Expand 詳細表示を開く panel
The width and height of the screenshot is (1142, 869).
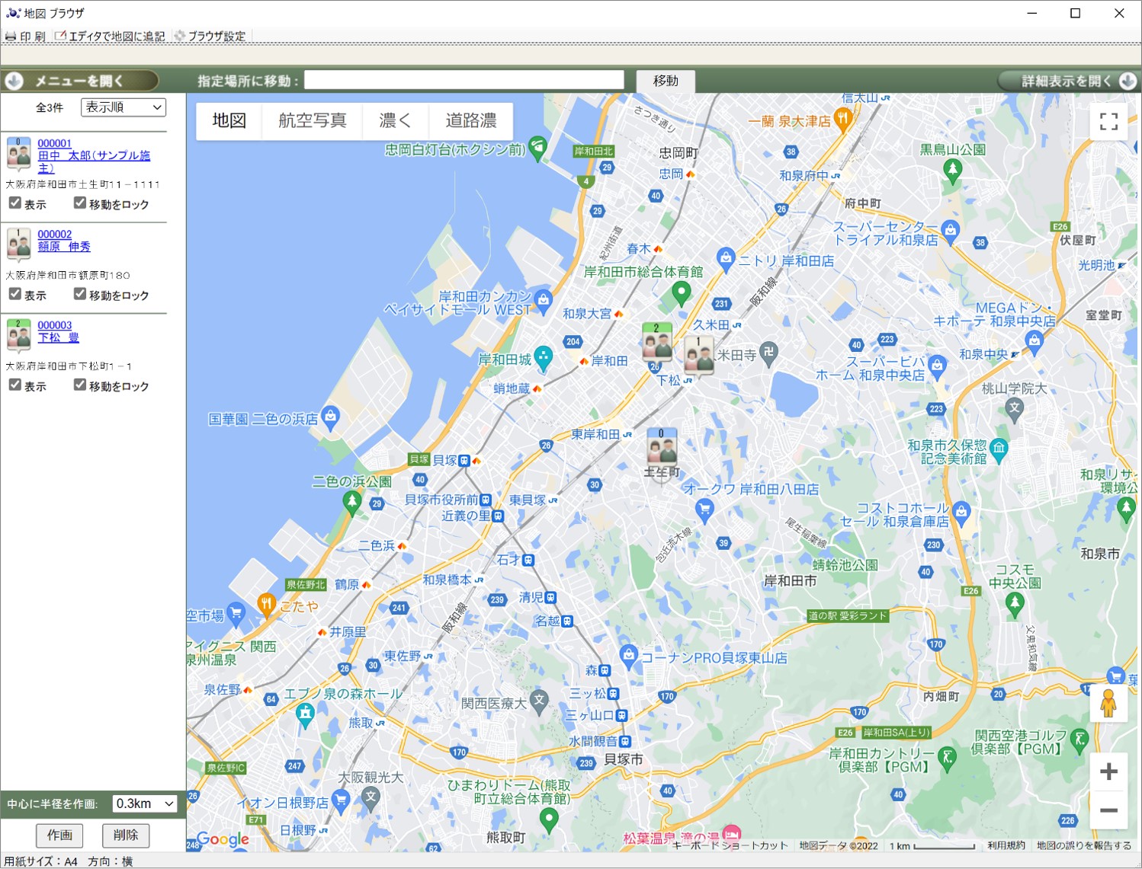[1069, 81]
